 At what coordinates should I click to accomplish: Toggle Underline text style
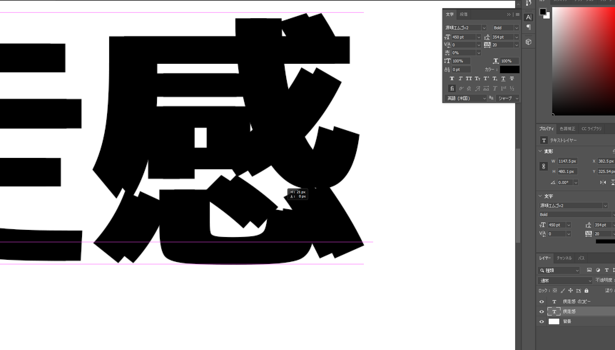[503, 78]
